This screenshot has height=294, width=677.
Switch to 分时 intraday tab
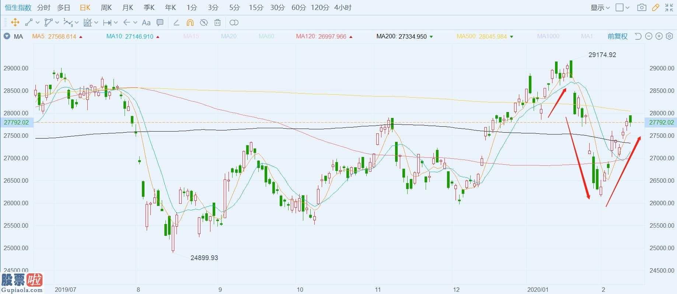tap(44, 7)
